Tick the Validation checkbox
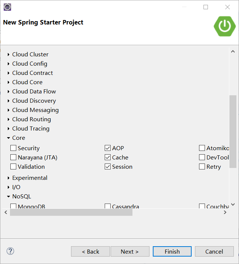Image resolution: width=239 pixels, height=264 pixels. tap(13, 166)
